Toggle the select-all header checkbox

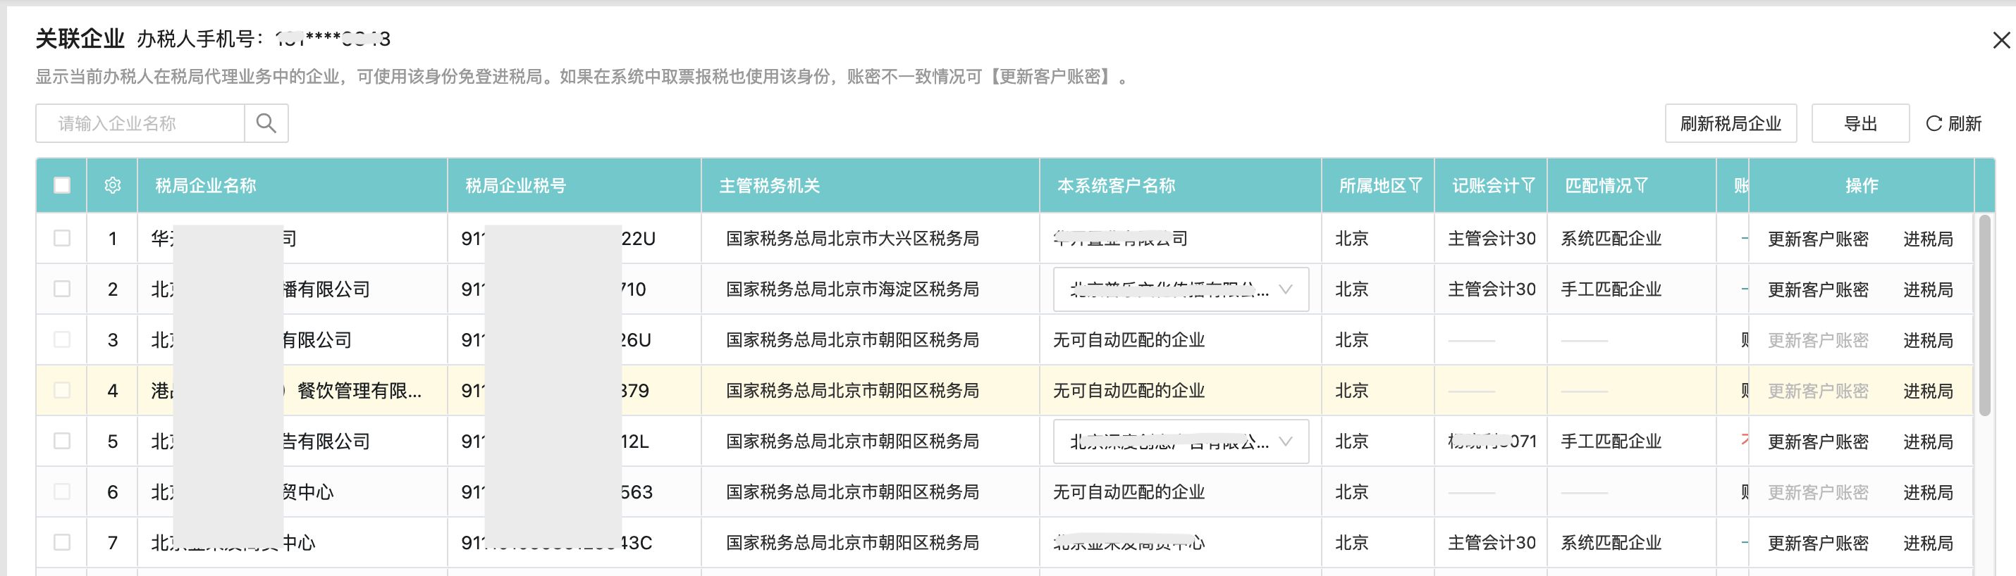(62, 185)
